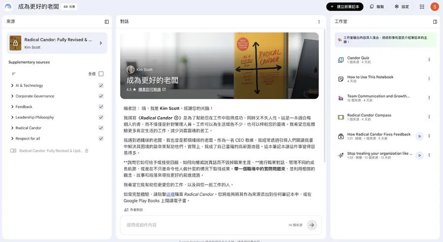Open more options for Team Communication item
Image resolution: width=443 pixels, height=242 pixels.
point(429,98)
